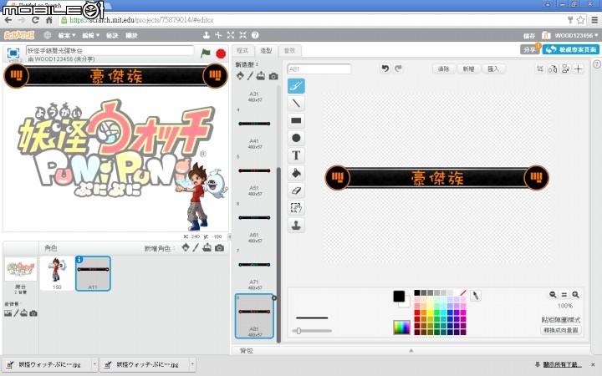Zoom out the paint canvas

pos(553,295)
